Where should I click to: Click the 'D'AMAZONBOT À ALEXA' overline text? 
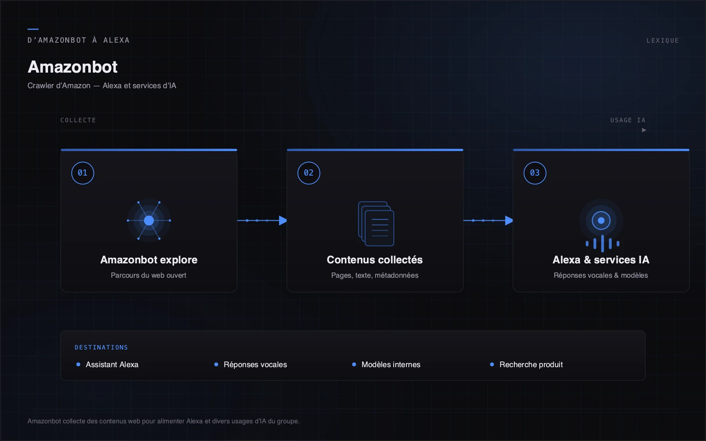point(78,40)
